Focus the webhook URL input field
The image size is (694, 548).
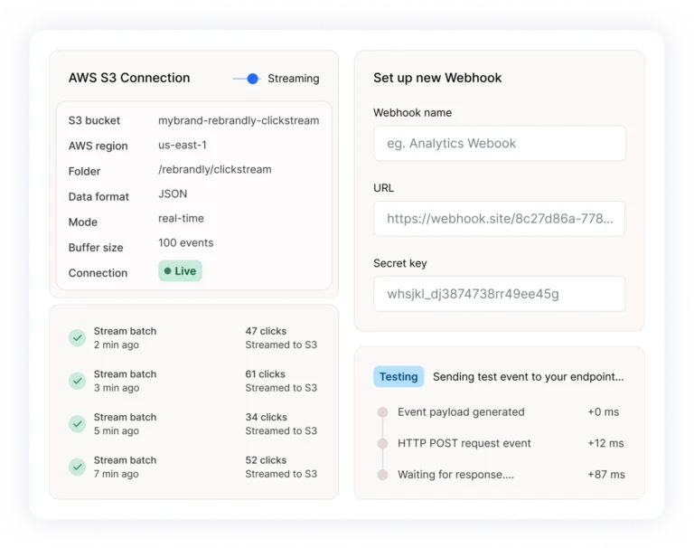[499, 219]
